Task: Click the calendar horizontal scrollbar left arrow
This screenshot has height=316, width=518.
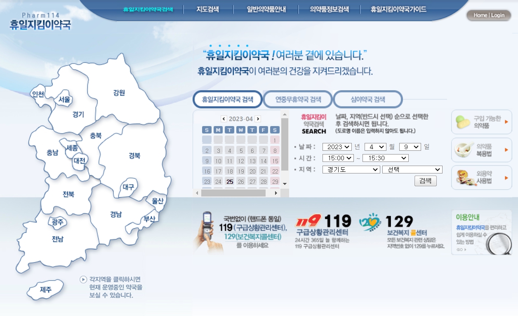Action: click(197, 193)
